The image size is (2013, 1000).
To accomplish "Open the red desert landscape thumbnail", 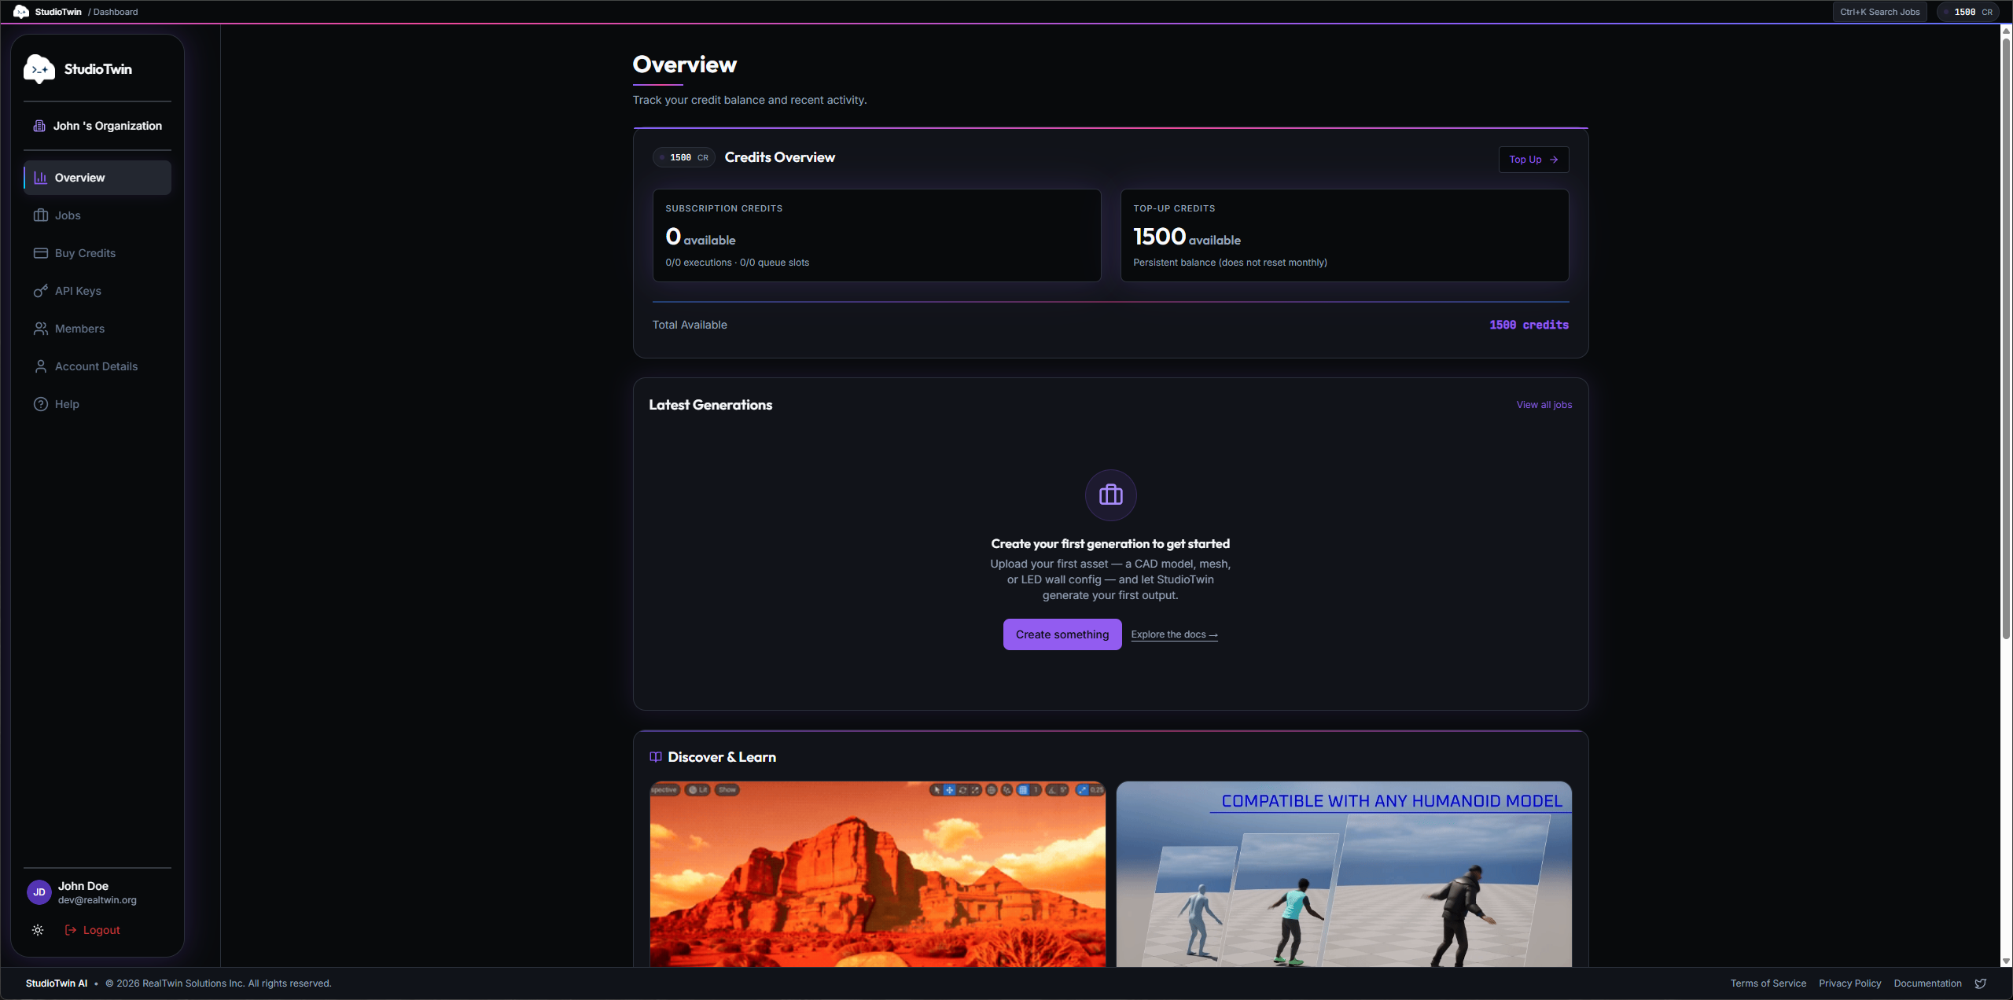I will point(878,874).
